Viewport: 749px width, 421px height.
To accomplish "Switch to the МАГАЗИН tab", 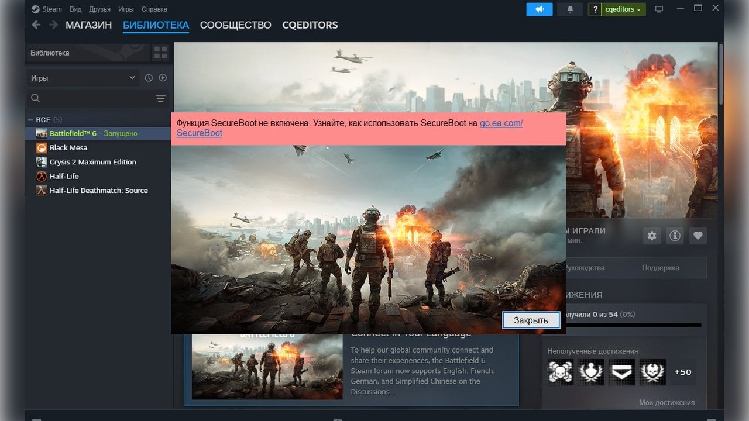I will tap(88, 25).
